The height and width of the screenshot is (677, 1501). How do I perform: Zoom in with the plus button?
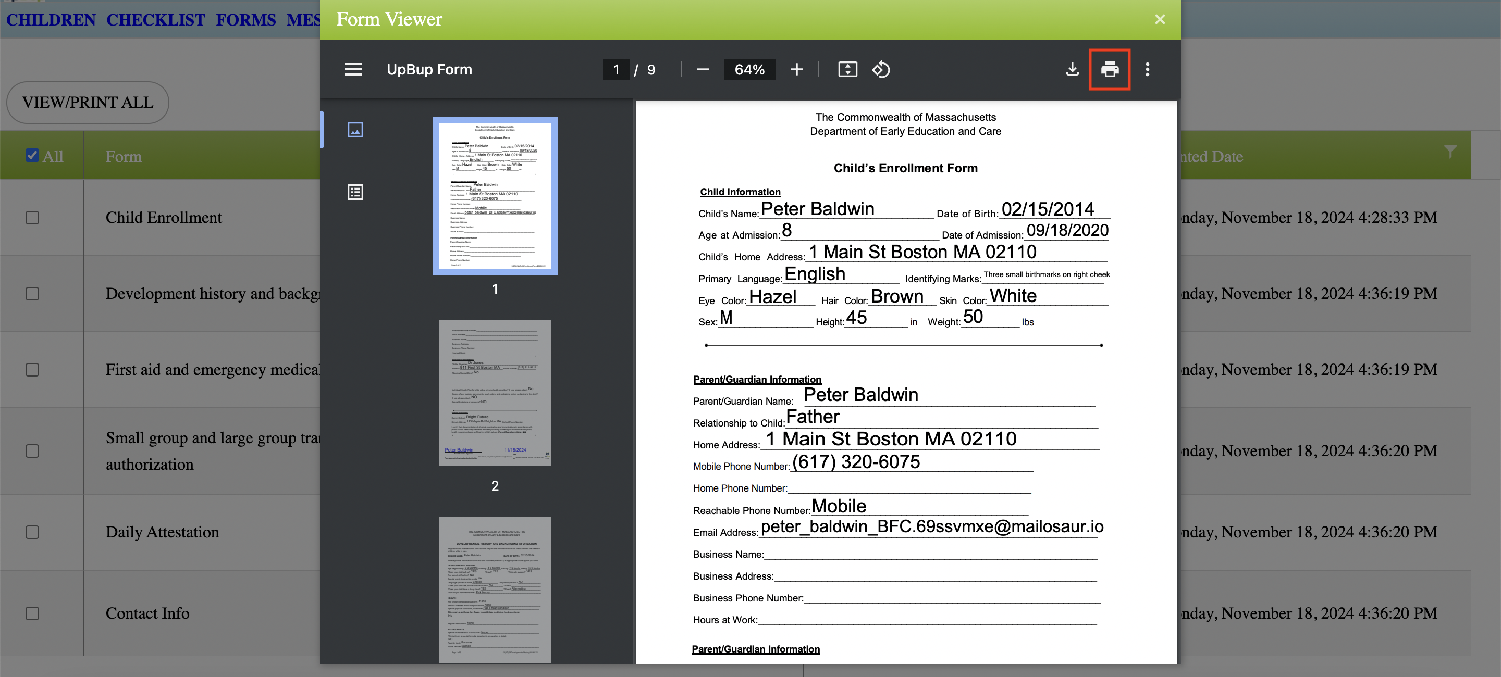(796, 70)
